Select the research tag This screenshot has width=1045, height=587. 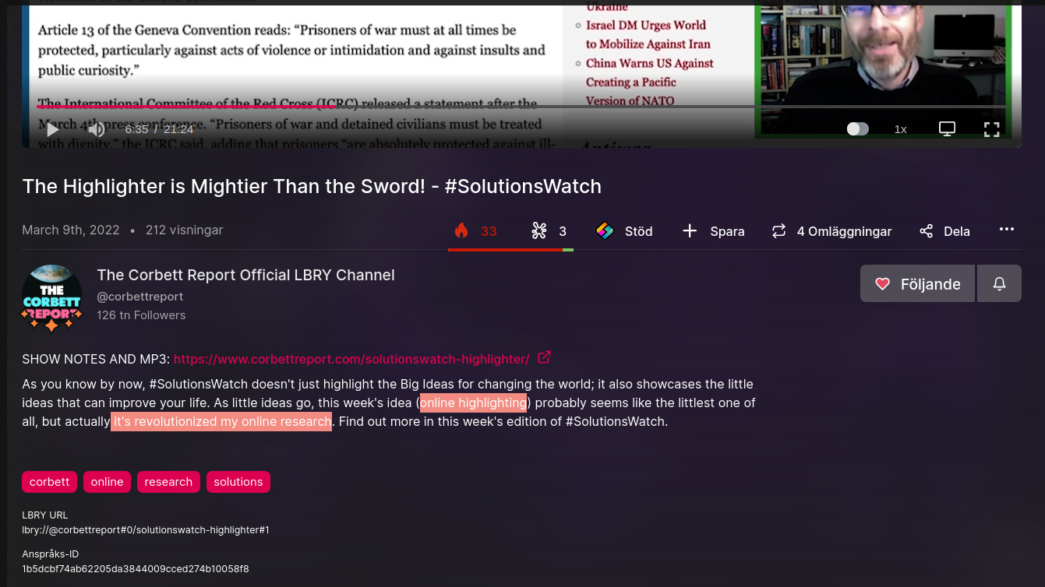point(168,482)
